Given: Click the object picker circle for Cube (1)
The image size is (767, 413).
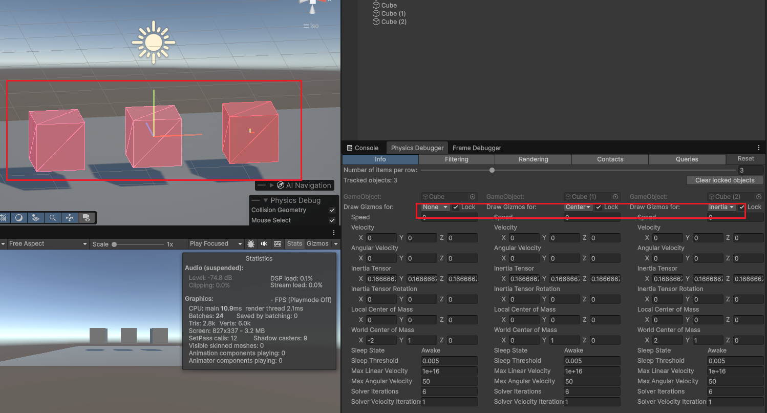Looking at the screenshot, I should point(615,197).
